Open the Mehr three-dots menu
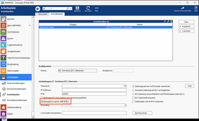Screen dimensions: 199x121 (x=97, y=9)
